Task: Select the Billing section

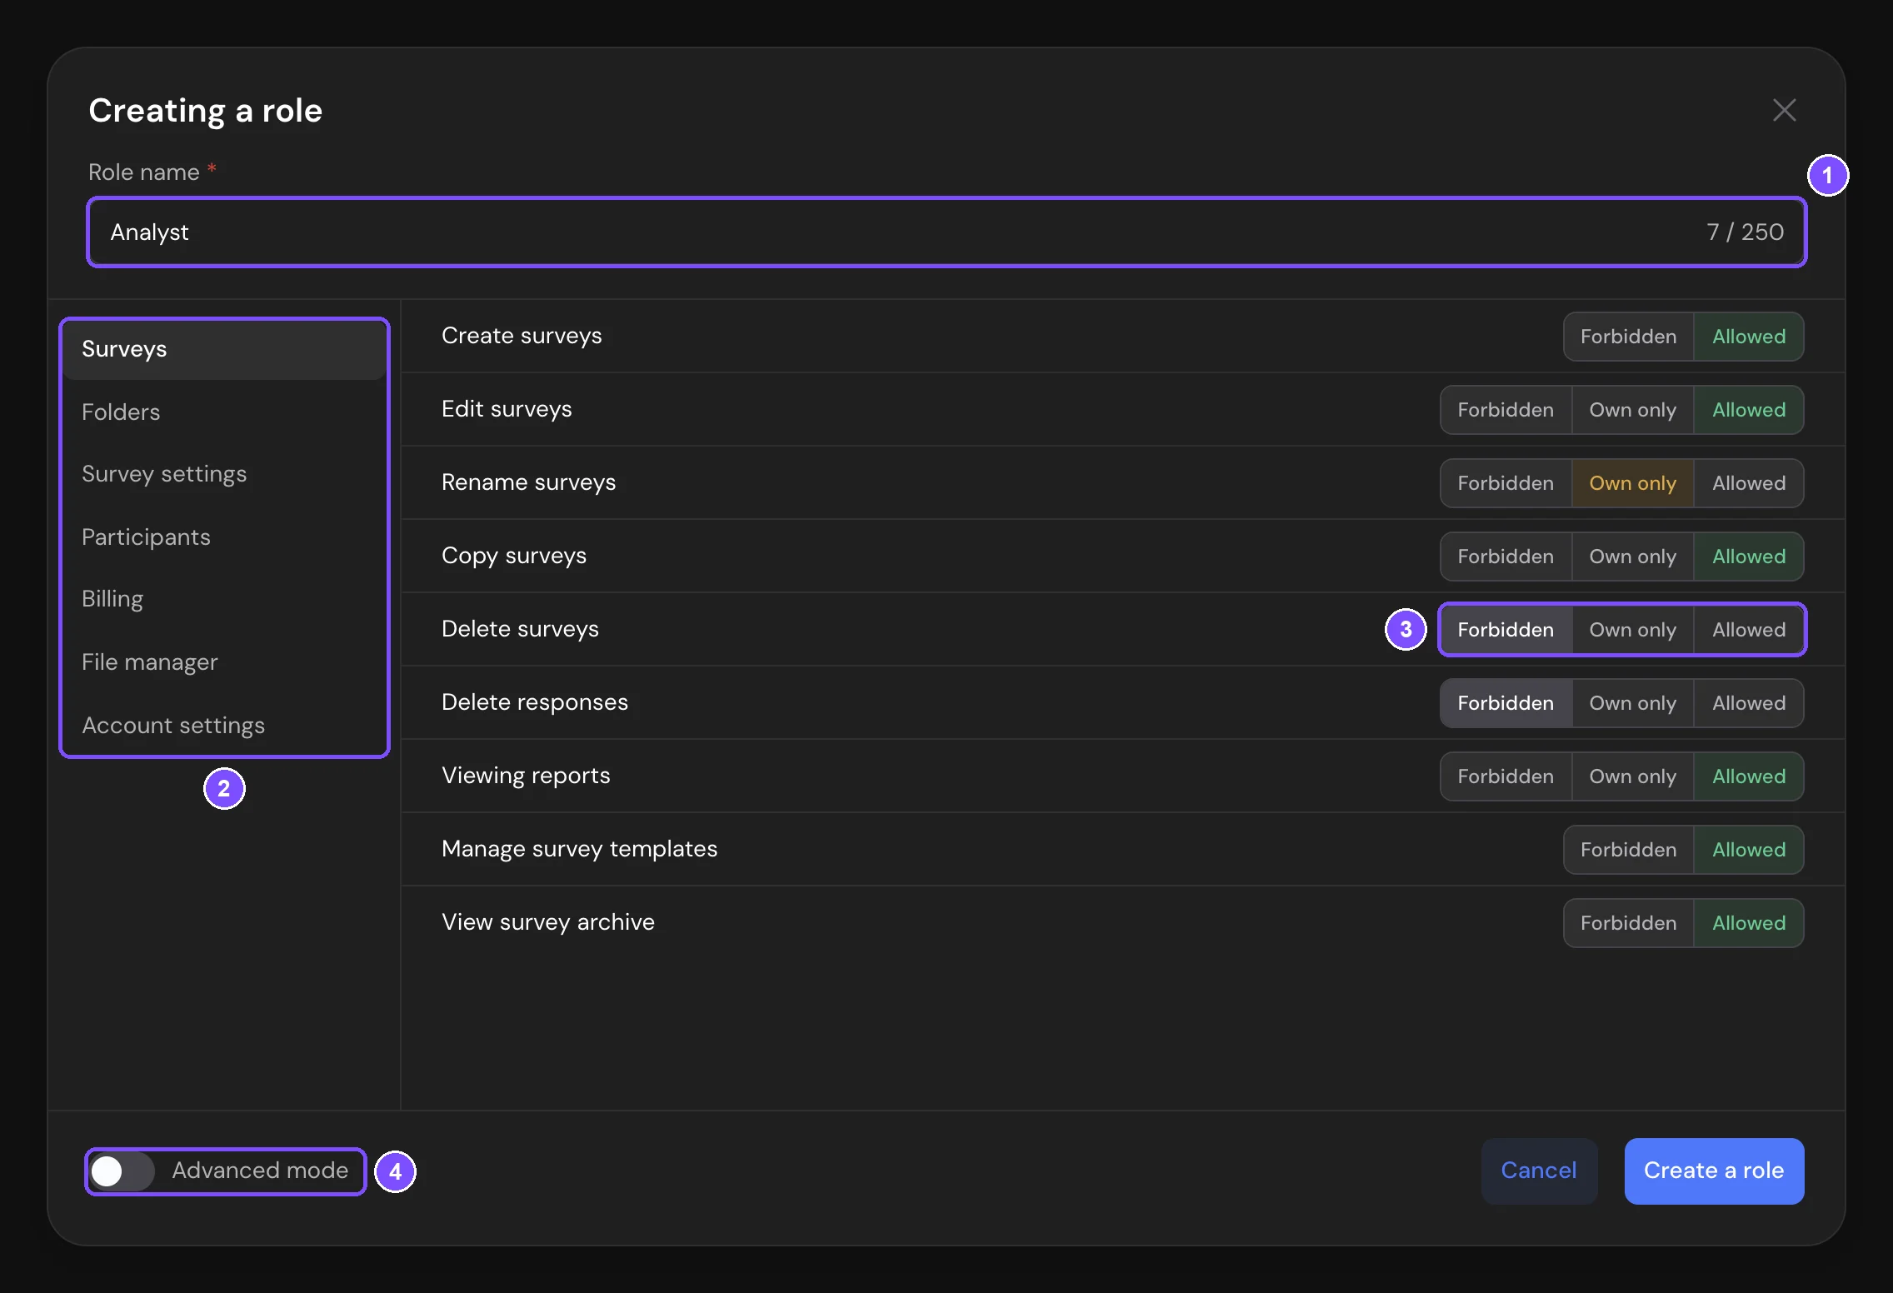Action: coord(224,599)
